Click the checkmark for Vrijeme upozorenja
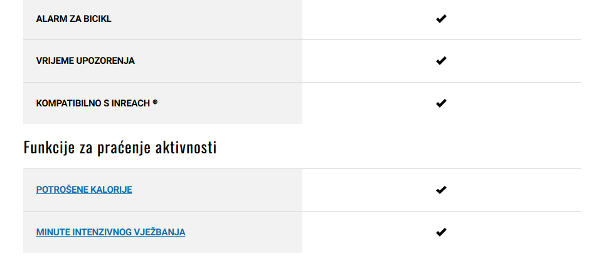The width and height of the screenshot is (591, 261). click(440, 61)
